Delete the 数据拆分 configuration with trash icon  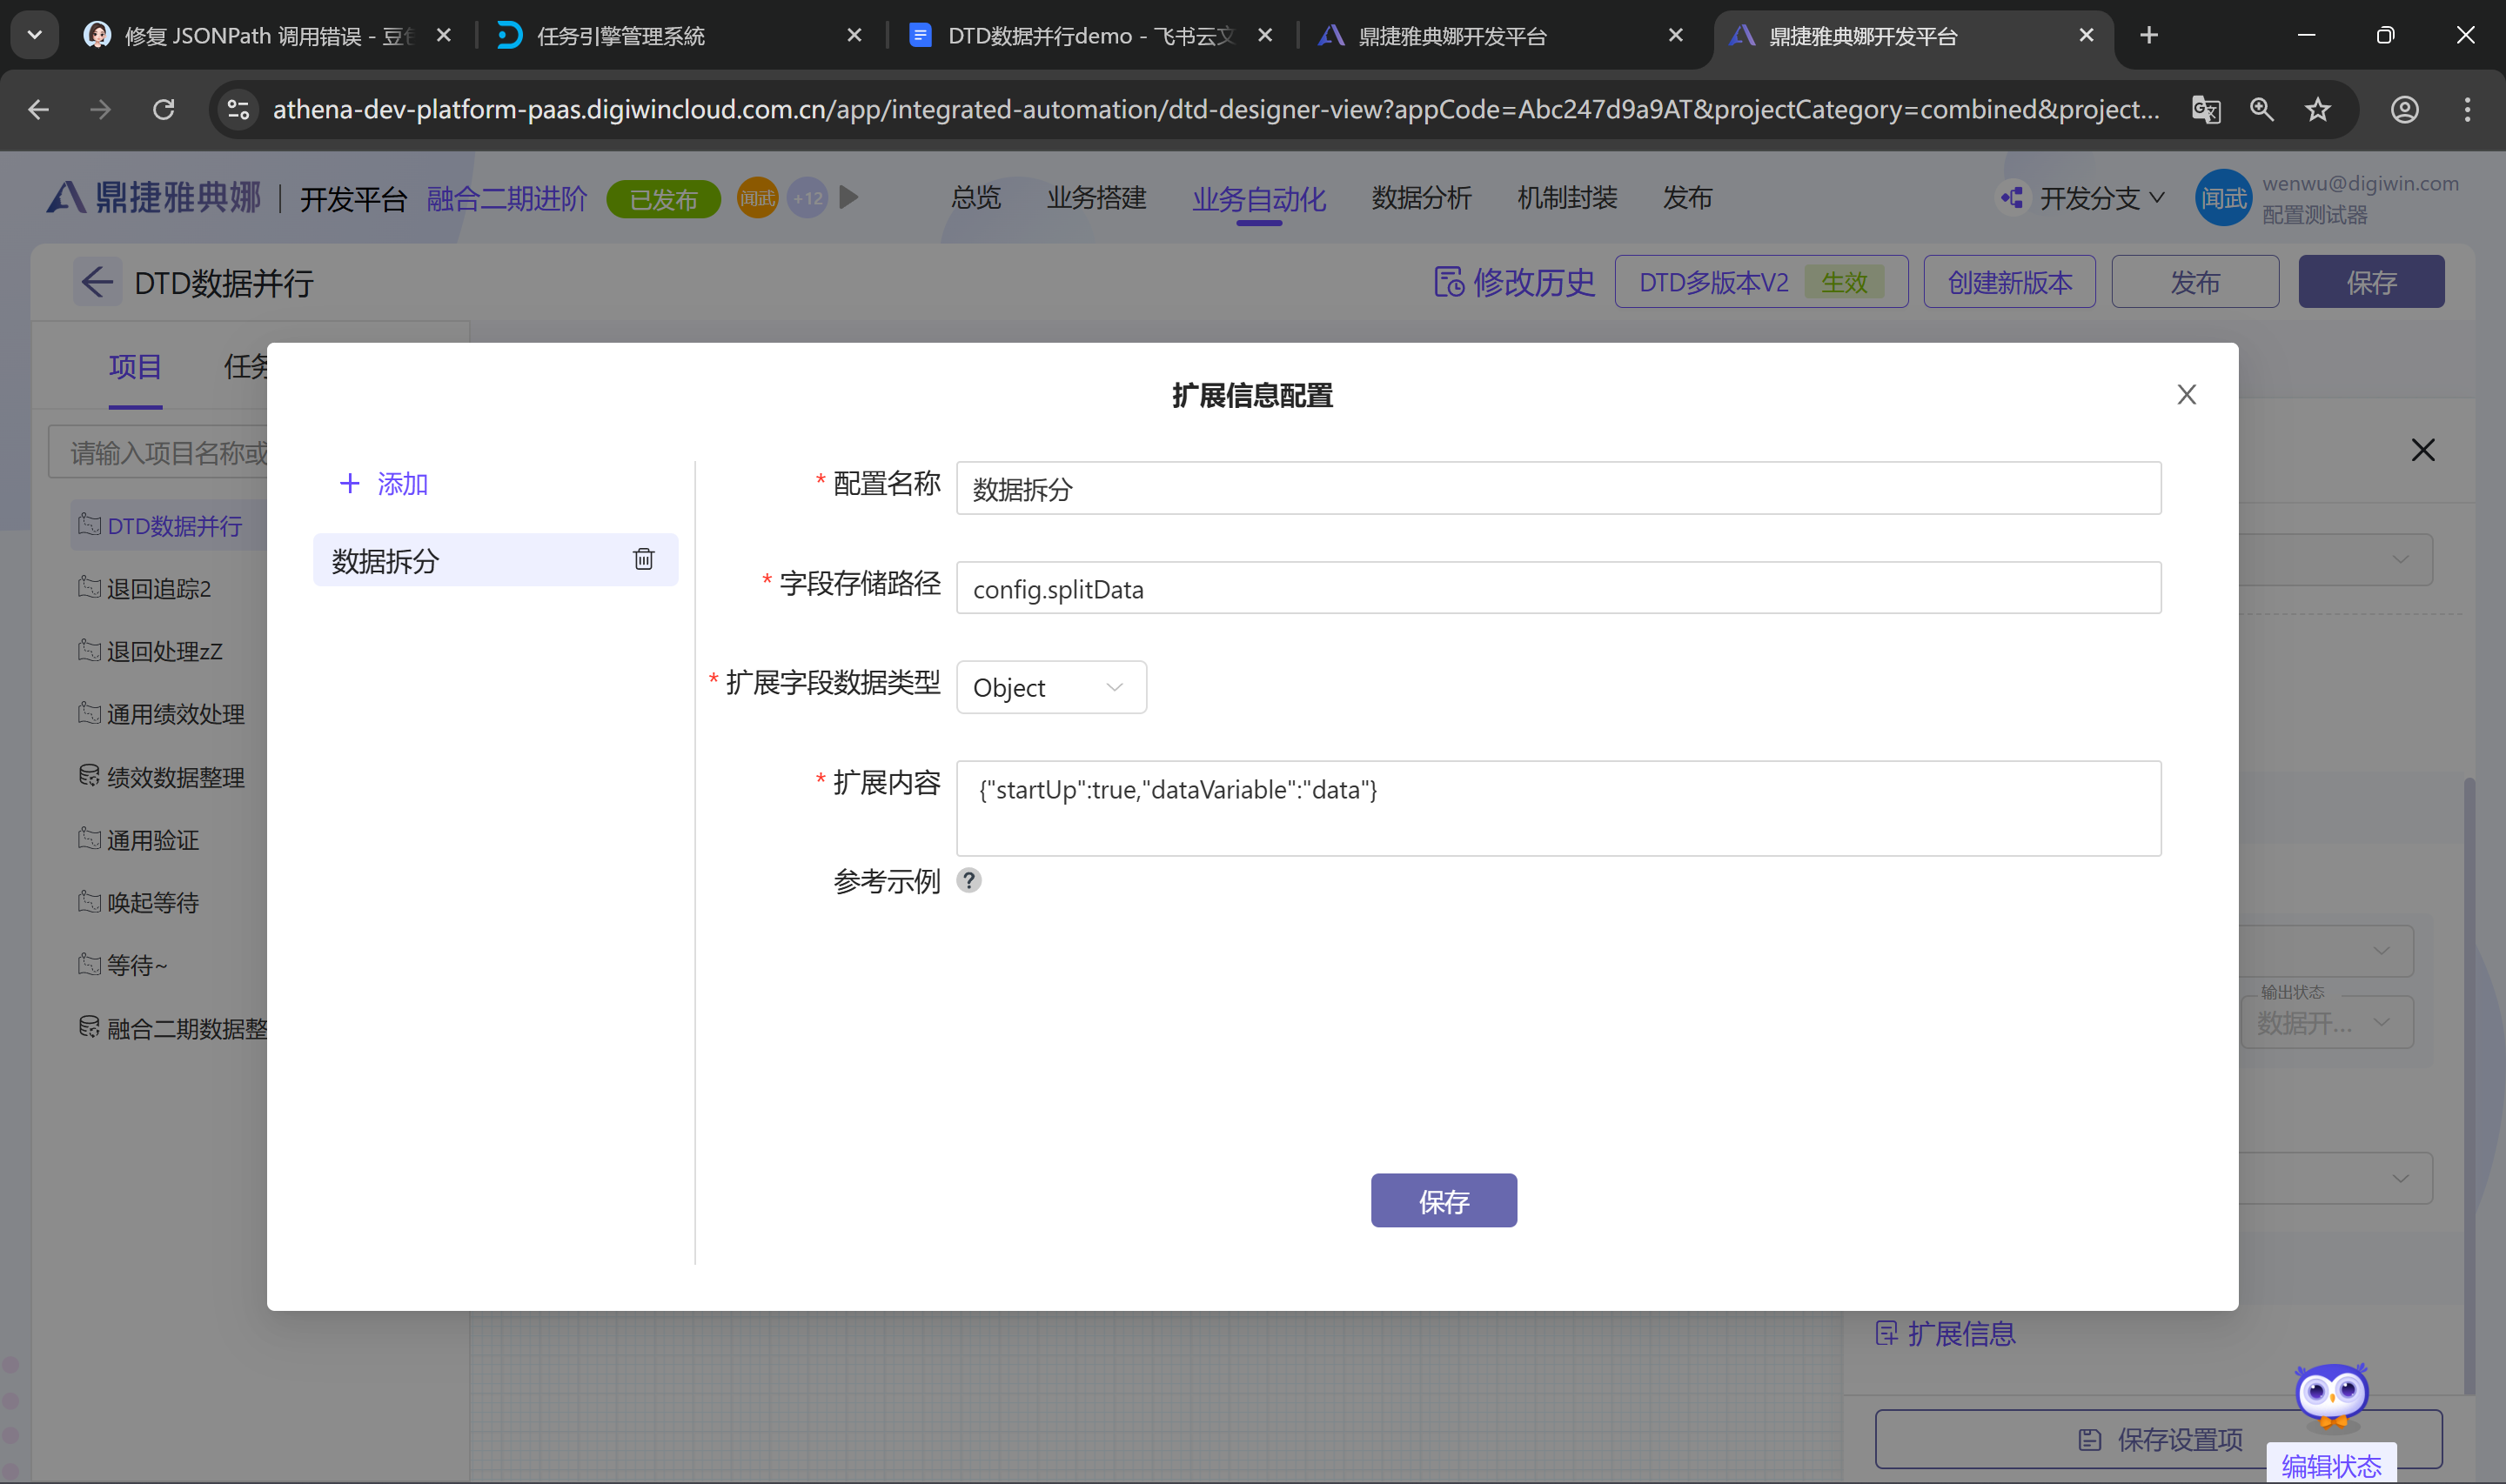[643, 559]
